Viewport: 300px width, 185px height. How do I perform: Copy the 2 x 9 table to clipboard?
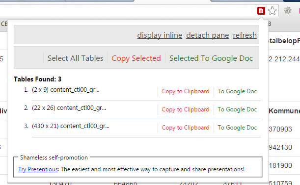pos(186,91)
